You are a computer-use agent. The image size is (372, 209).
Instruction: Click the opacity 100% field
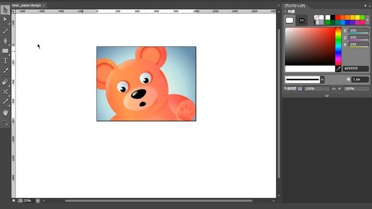pyautogui.click(x=317, y=89)
